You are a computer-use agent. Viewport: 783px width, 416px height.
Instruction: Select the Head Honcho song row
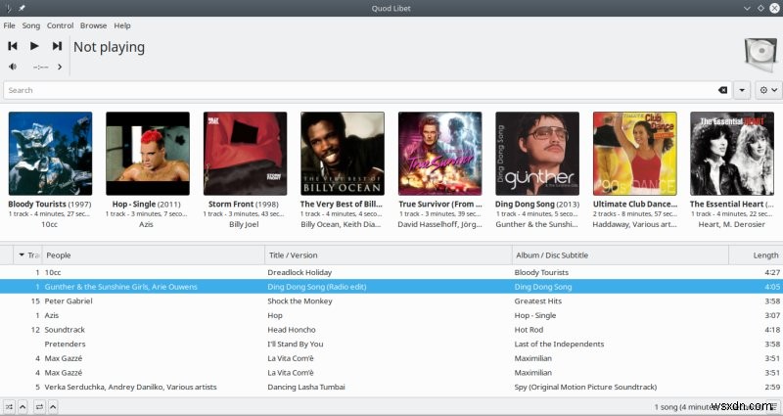pos(391,330)
